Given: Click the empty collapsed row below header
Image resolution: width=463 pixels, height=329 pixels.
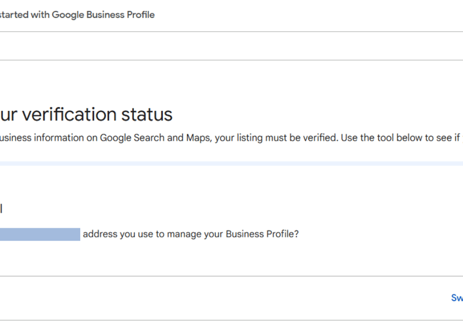Looking at the screenshot, I should (231, 46).
